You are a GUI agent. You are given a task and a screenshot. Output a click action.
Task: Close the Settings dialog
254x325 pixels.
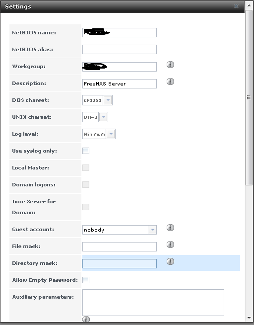tap(236, 6)
